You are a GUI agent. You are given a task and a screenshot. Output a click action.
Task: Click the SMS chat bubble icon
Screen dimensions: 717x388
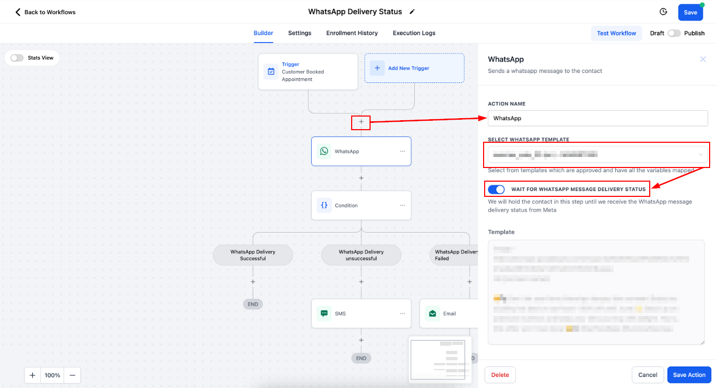[324, 313]
